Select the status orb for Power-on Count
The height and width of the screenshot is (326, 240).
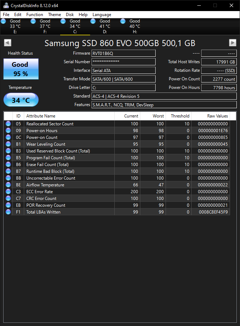coord(8,137)
